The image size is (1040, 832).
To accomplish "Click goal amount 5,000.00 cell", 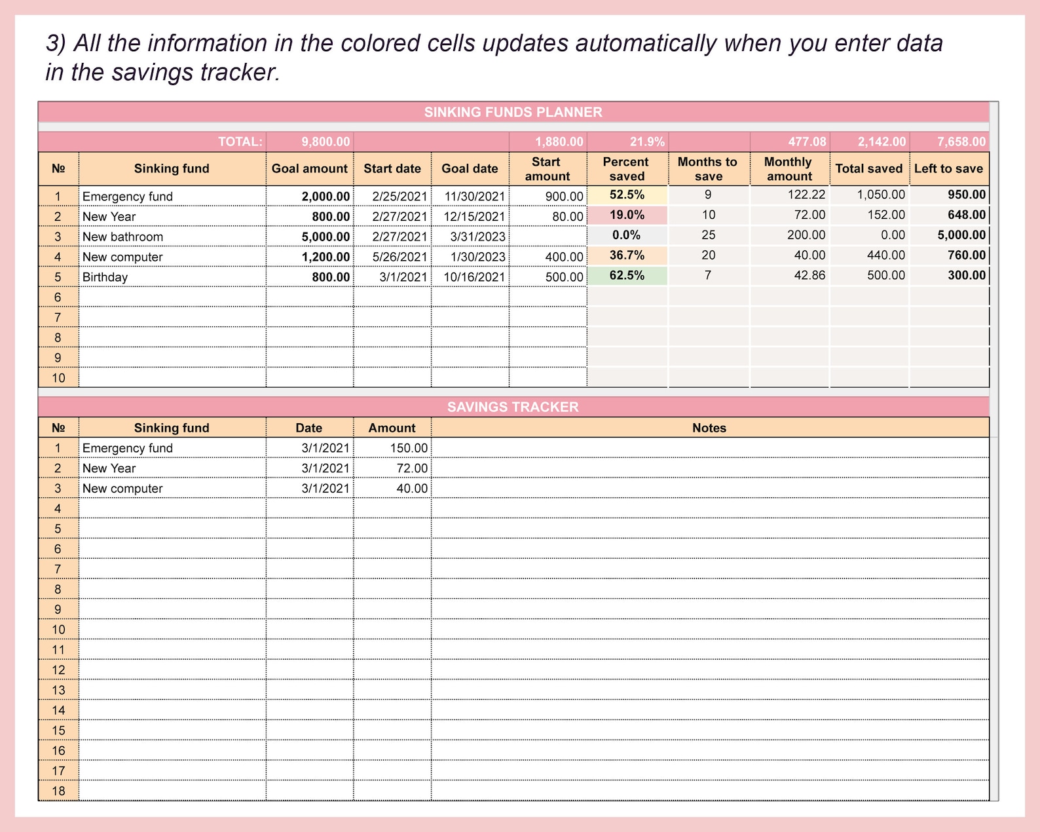I will tap(310, 236).
